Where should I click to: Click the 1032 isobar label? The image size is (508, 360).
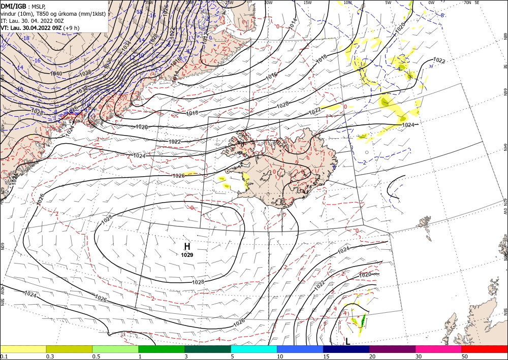point(82,91)
